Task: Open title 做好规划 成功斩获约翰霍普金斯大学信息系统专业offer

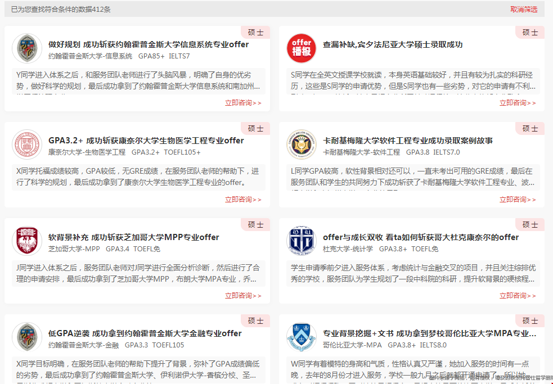Action: click(149, 44)
